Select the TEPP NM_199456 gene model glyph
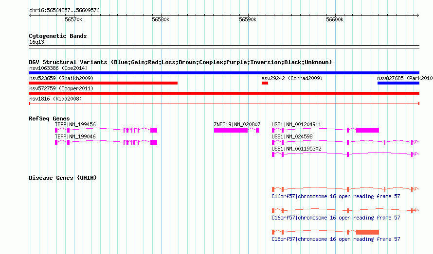This screenshot has height=254, width=433. [106, 130]
